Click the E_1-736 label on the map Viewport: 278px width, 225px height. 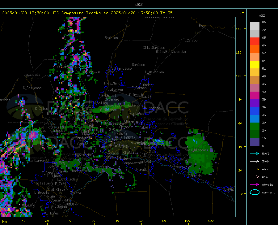tap(191, 40)
